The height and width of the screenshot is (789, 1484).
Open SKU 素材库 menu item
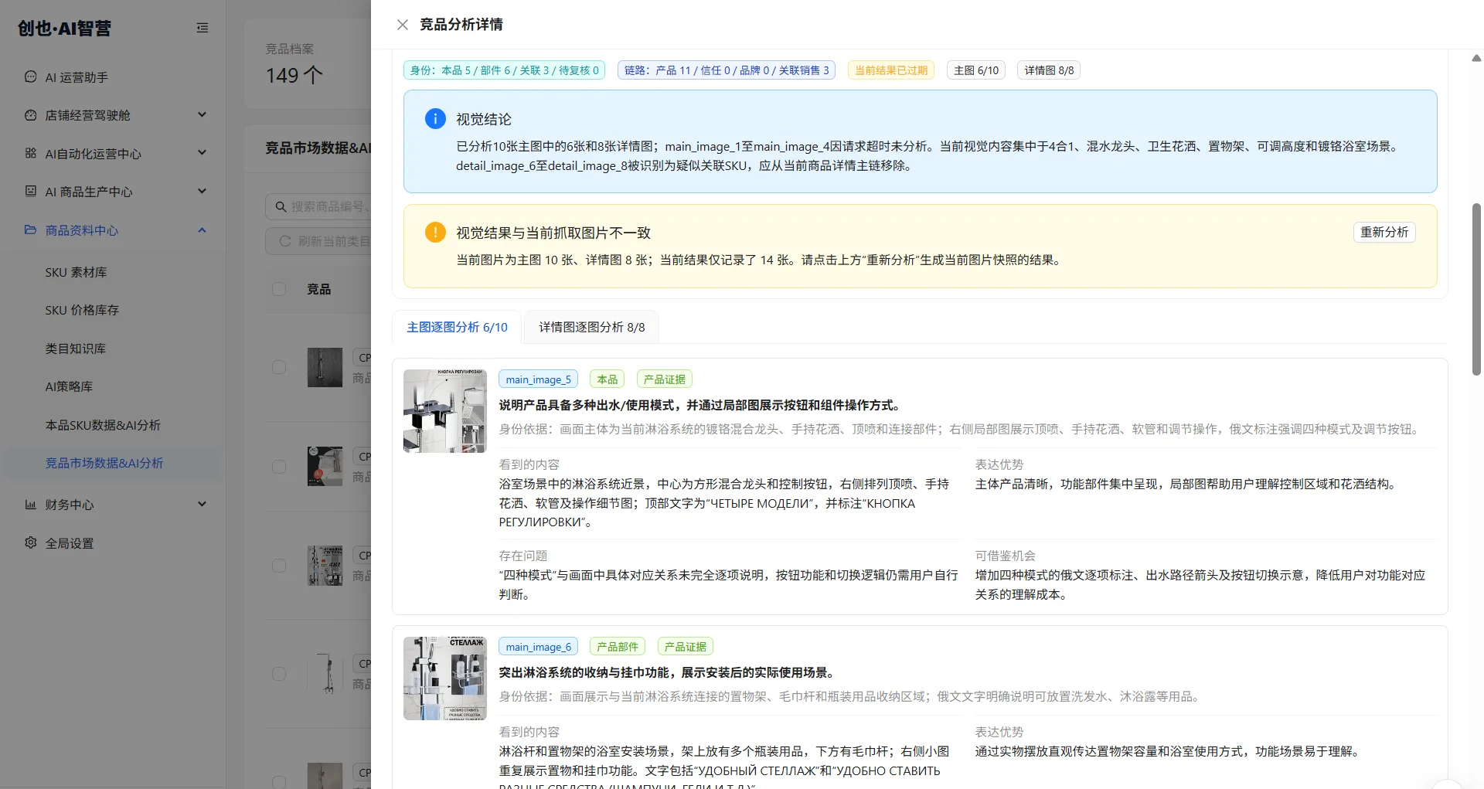point(76,272)
